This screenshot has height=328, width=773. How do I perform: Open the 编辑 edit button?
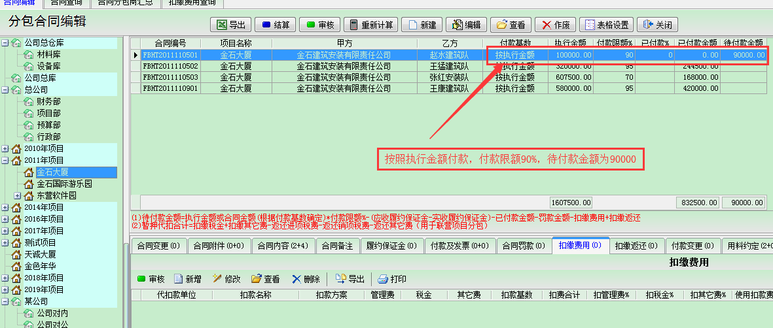[465, 25]
